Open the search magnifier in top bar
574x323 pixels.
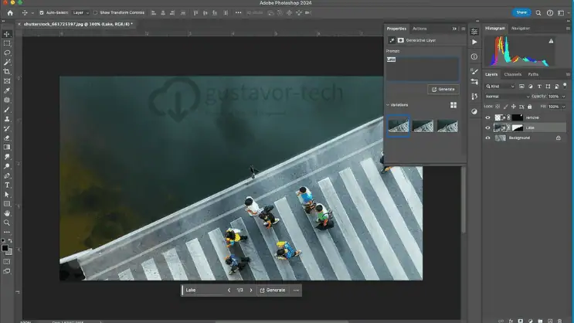tap(538, 13)
